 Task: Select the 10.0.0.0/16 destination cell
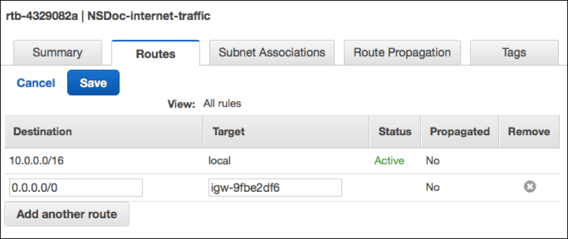pyautogui.click(x=37, y=161)
